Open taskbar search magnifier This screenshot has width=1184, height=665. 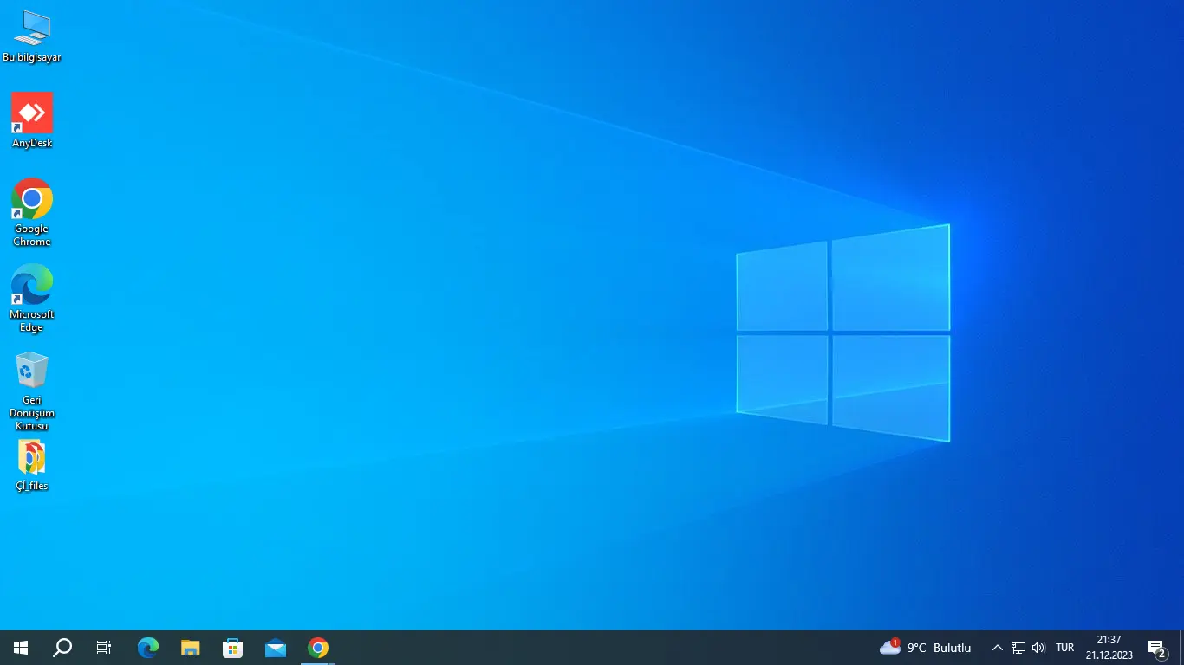62,648
